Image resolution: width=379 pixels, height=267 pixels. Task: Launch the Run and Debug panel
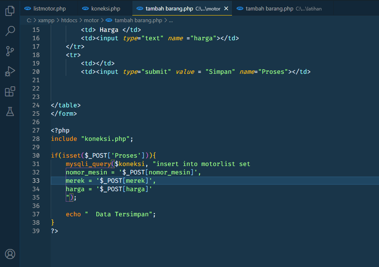[10, 70]
